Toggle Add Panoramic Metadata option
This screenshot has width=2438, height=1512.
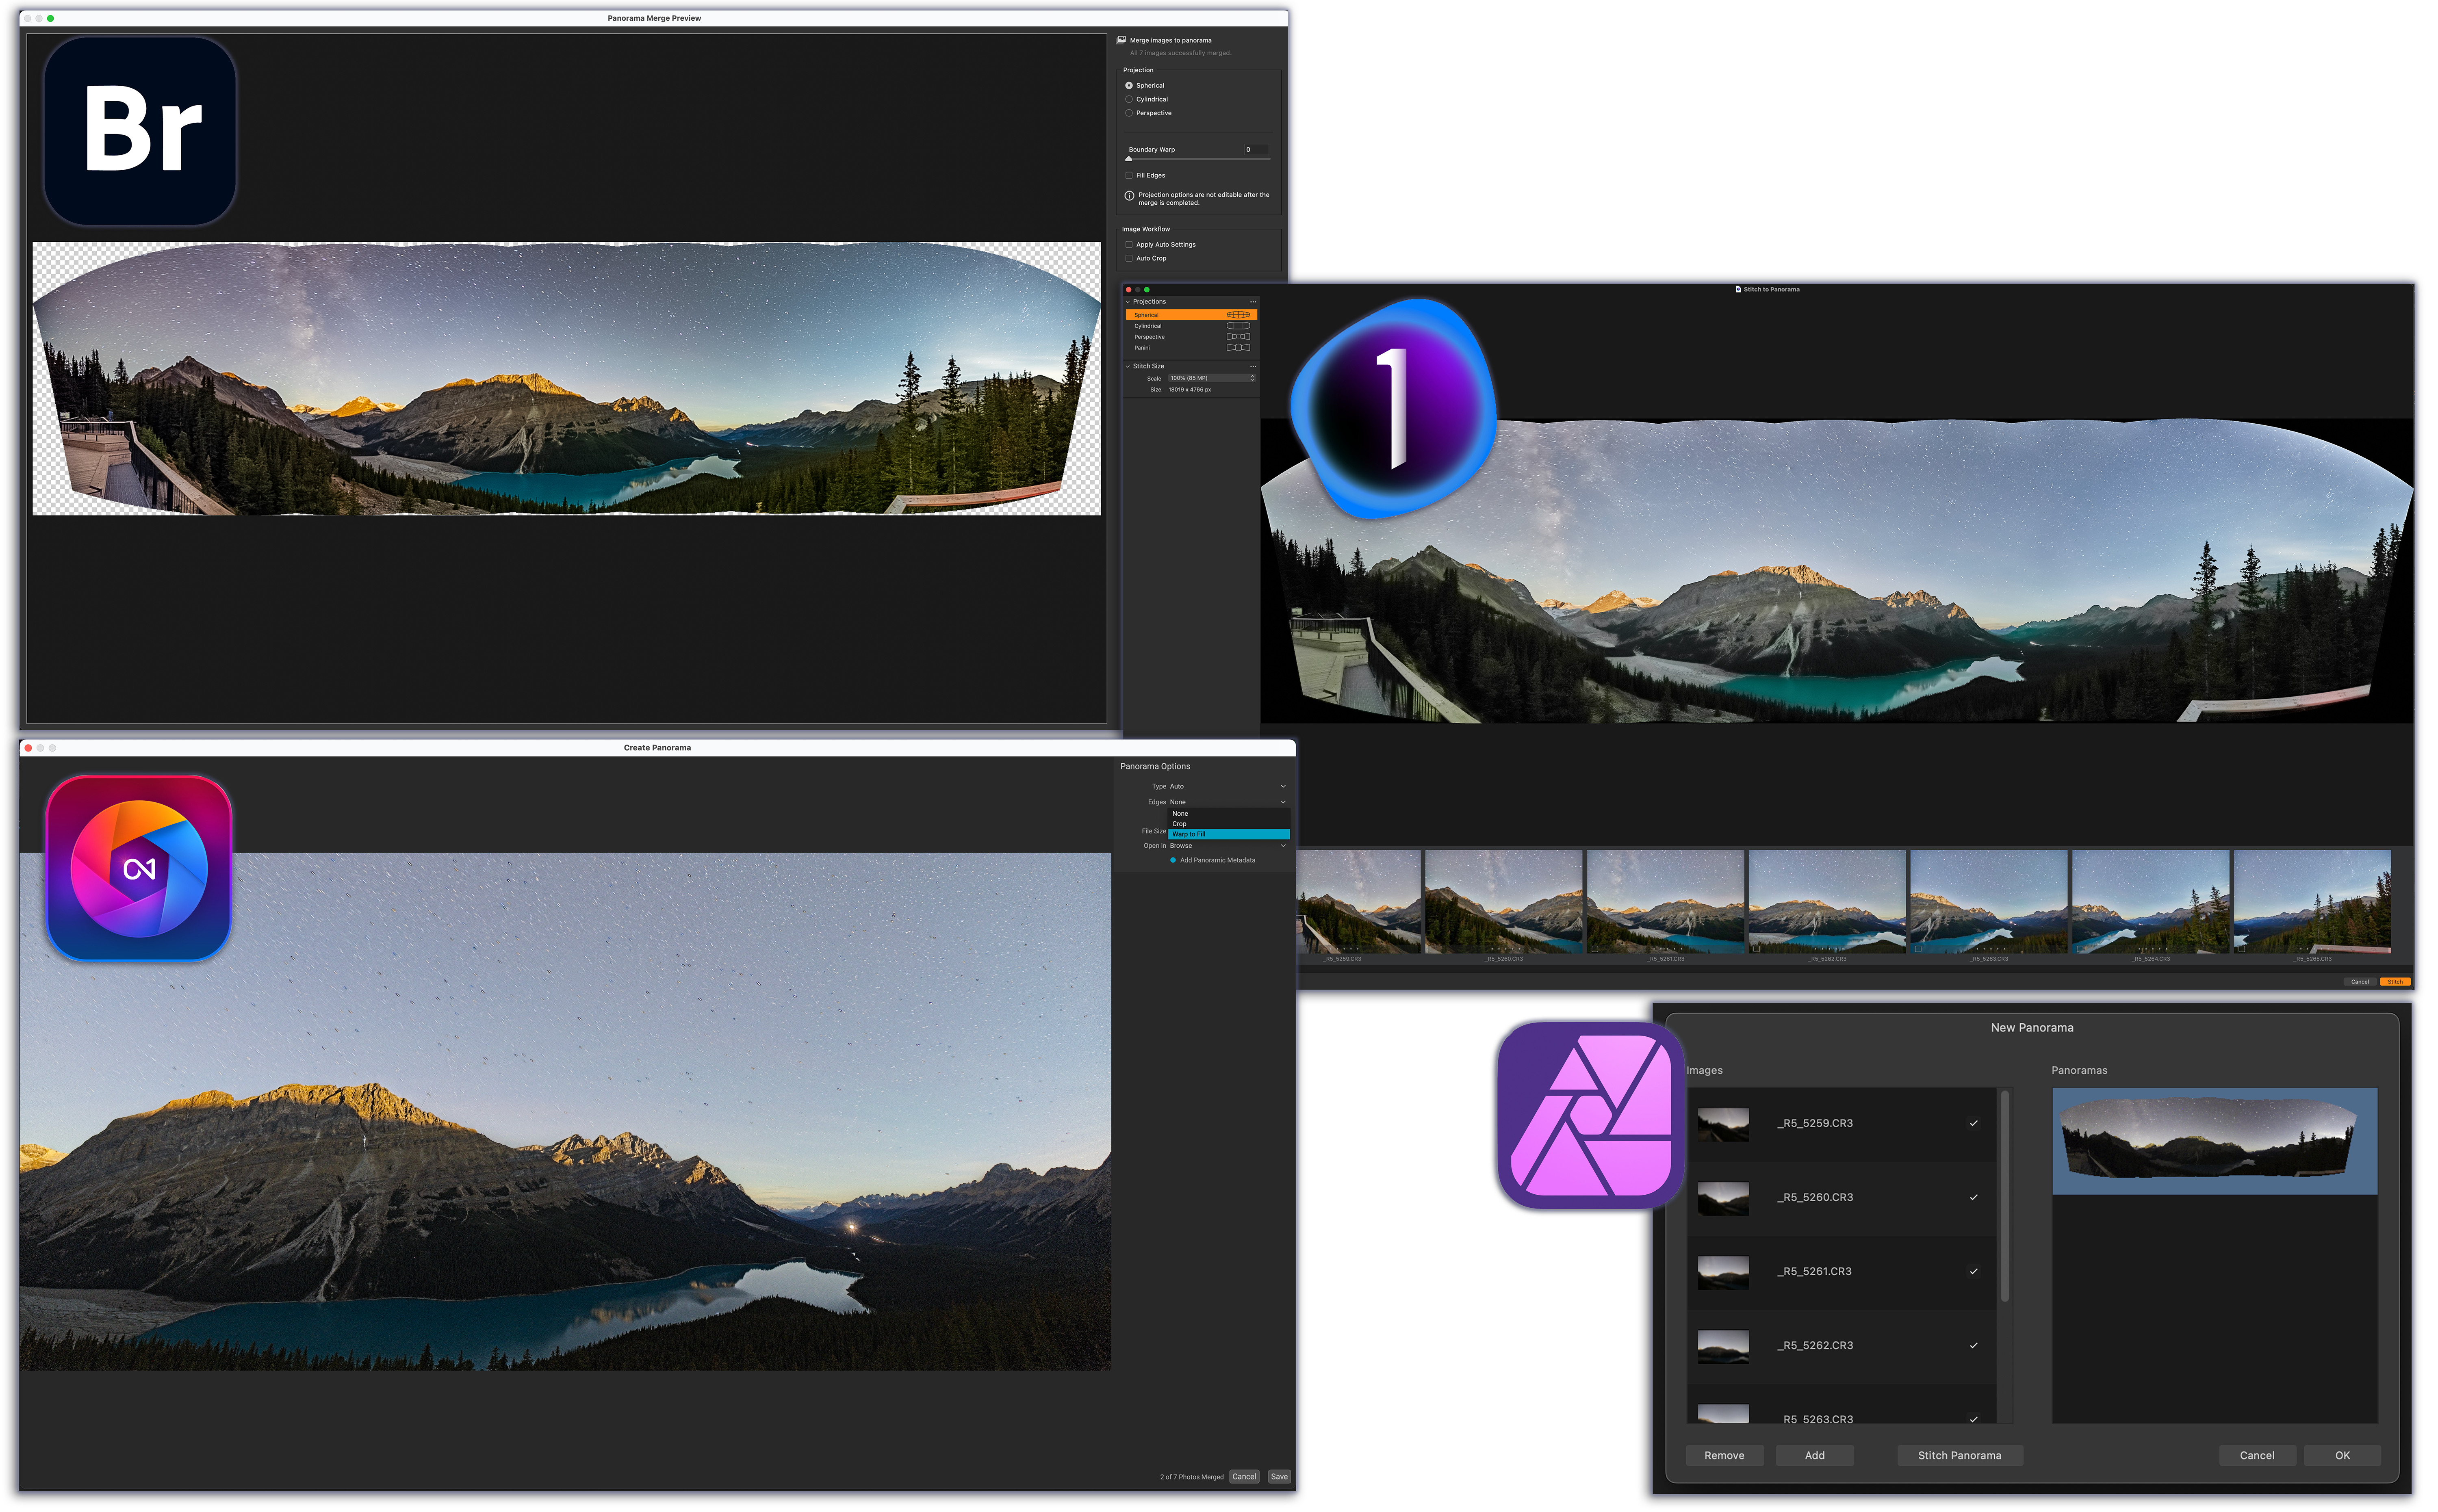click(x=1173, y=860)
